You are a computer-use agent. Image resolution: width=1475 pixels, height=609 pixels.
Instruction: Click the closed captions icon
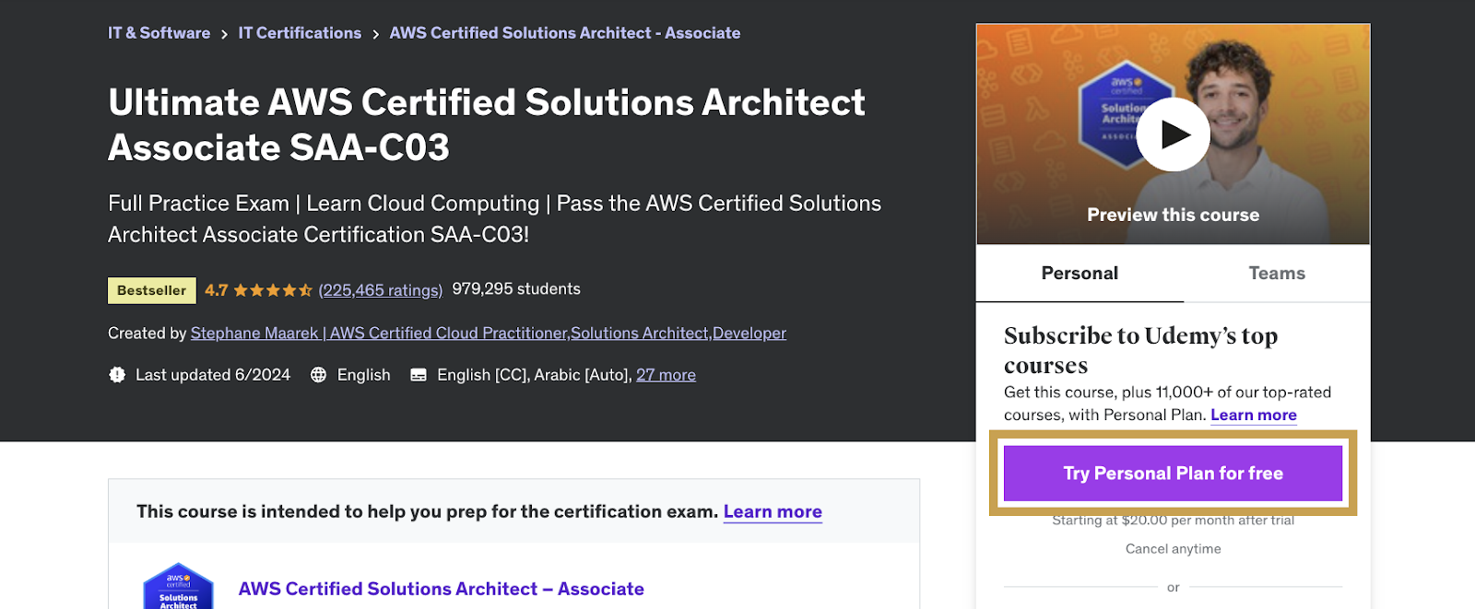419,375
